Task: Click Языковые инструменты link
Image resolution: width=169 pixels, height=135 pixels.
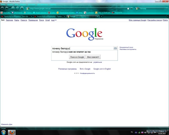Action: click(x=128, y=49)
